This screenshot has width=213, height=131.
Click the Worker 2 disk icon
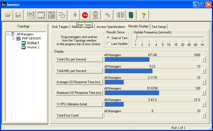point(24,47)
